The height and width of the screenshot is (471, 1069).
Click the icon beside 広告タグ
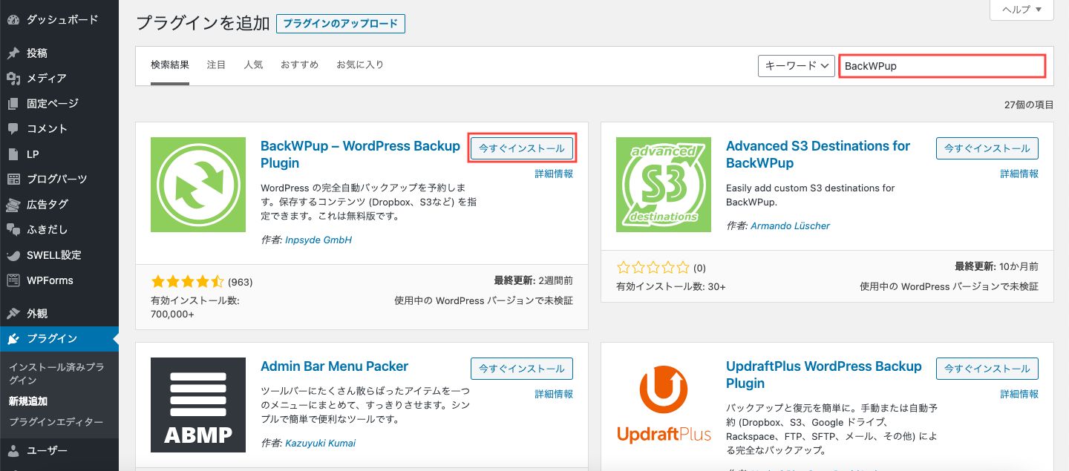click(13, 205)
